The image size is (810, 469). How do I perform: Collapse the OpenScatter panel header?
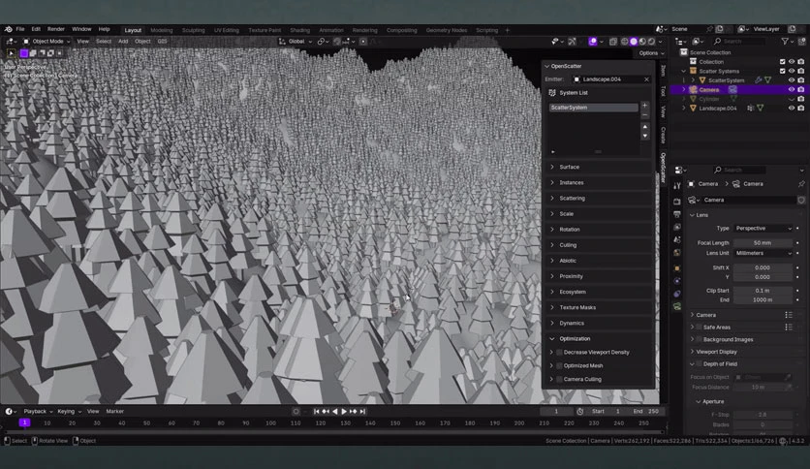point(598,66)
